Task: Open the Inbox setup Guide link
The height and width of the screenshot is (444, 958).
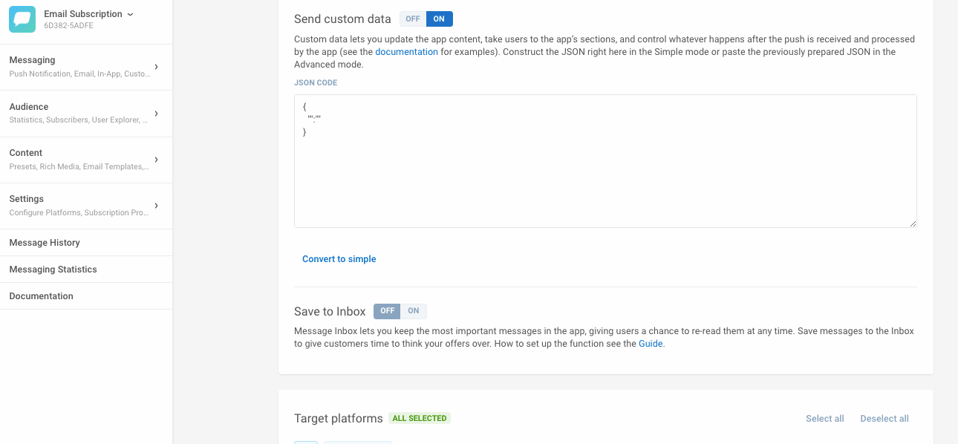Action: (x=651, y=344)
